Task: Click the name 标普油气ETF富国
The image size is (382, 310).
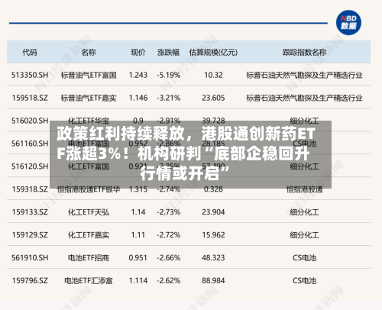Action: tap(89, 75)
